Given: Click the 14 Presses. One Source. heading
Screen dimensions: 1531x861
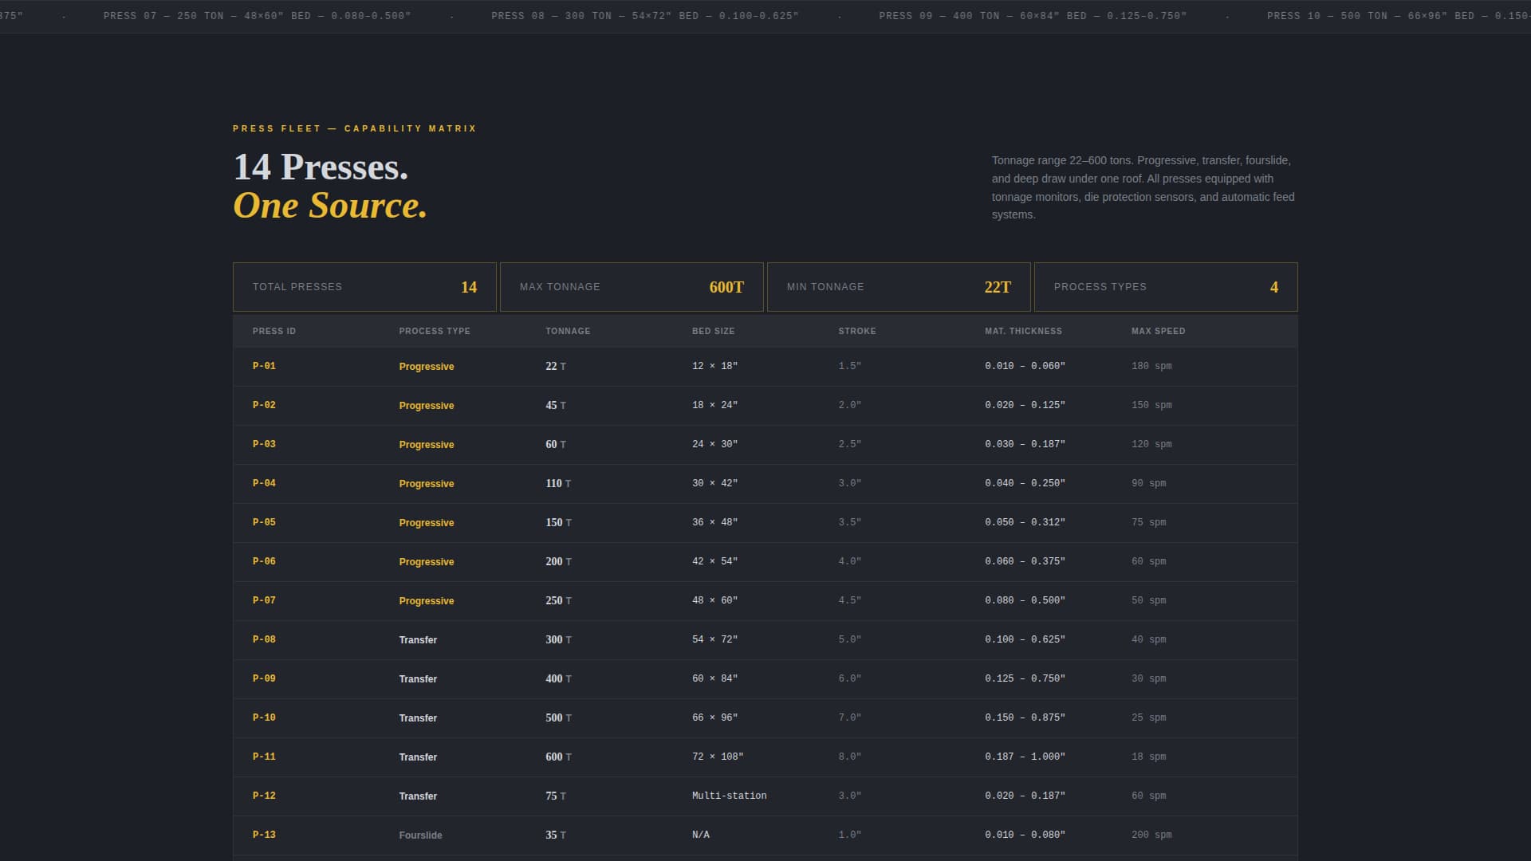Looking at the screenshot, I should tap(329, 185).
